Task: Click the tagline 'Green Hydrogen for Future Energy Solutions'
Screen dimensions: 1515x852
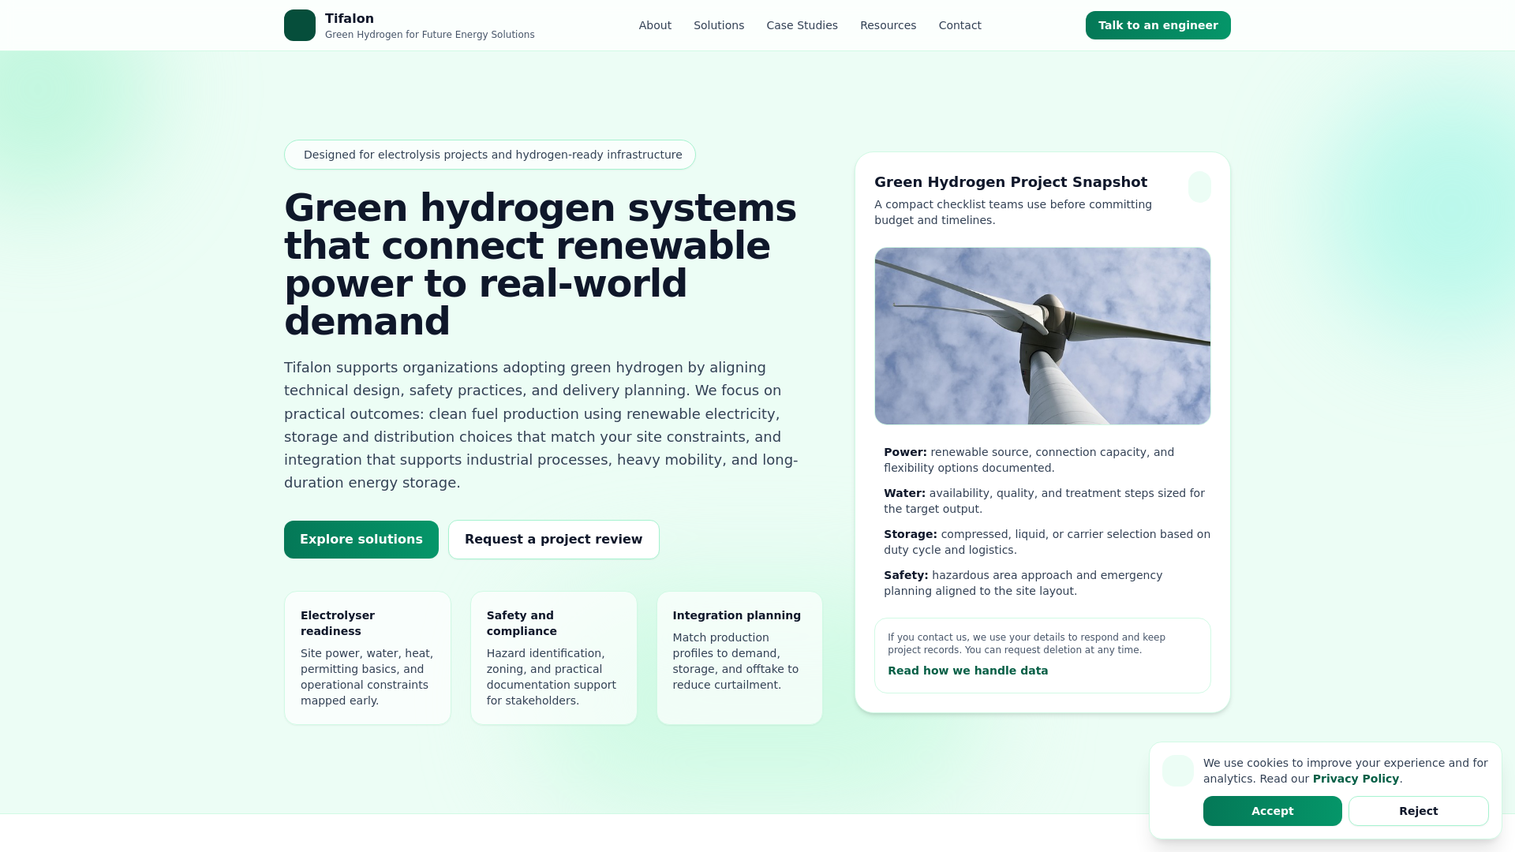Action: pos(430,35)
